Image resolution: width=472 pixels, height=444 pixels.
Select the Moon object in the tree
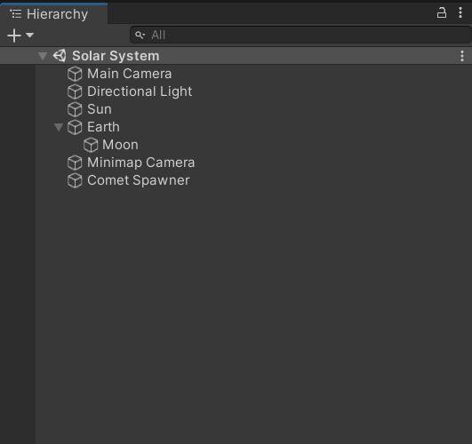[120, 145]
